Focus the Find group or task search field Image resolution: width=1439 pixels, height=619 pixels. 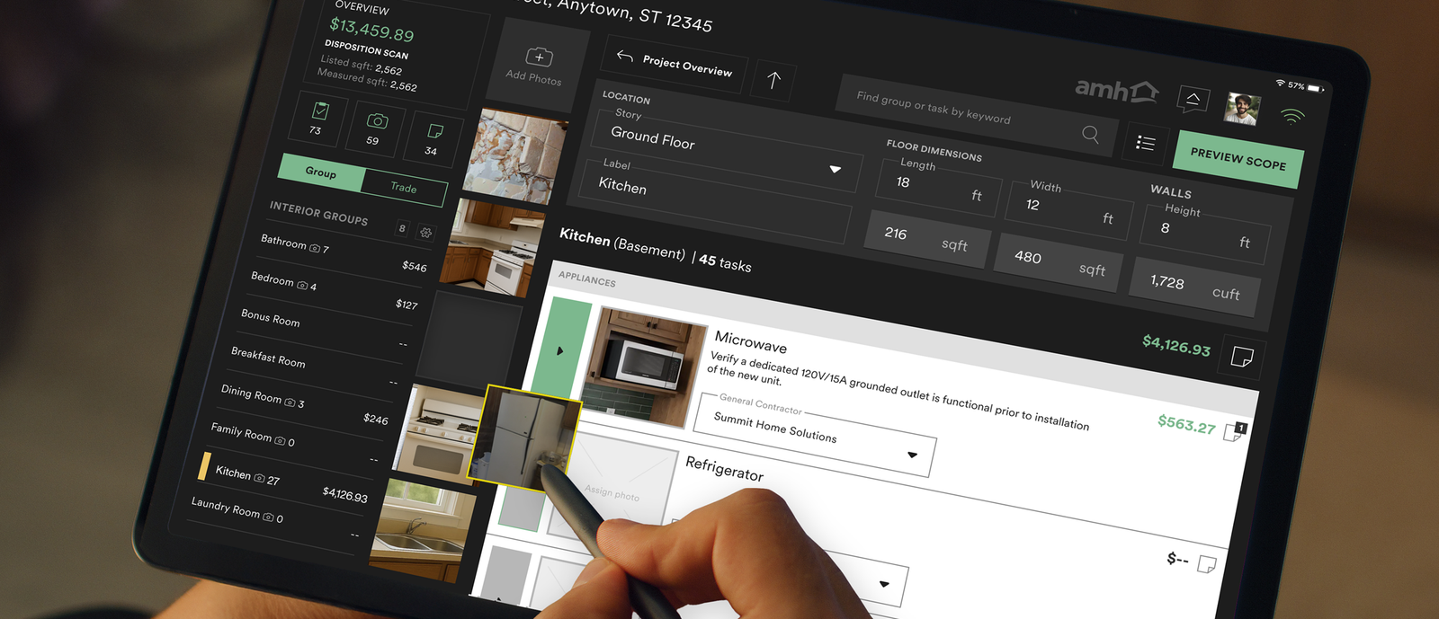coord(976,114)
